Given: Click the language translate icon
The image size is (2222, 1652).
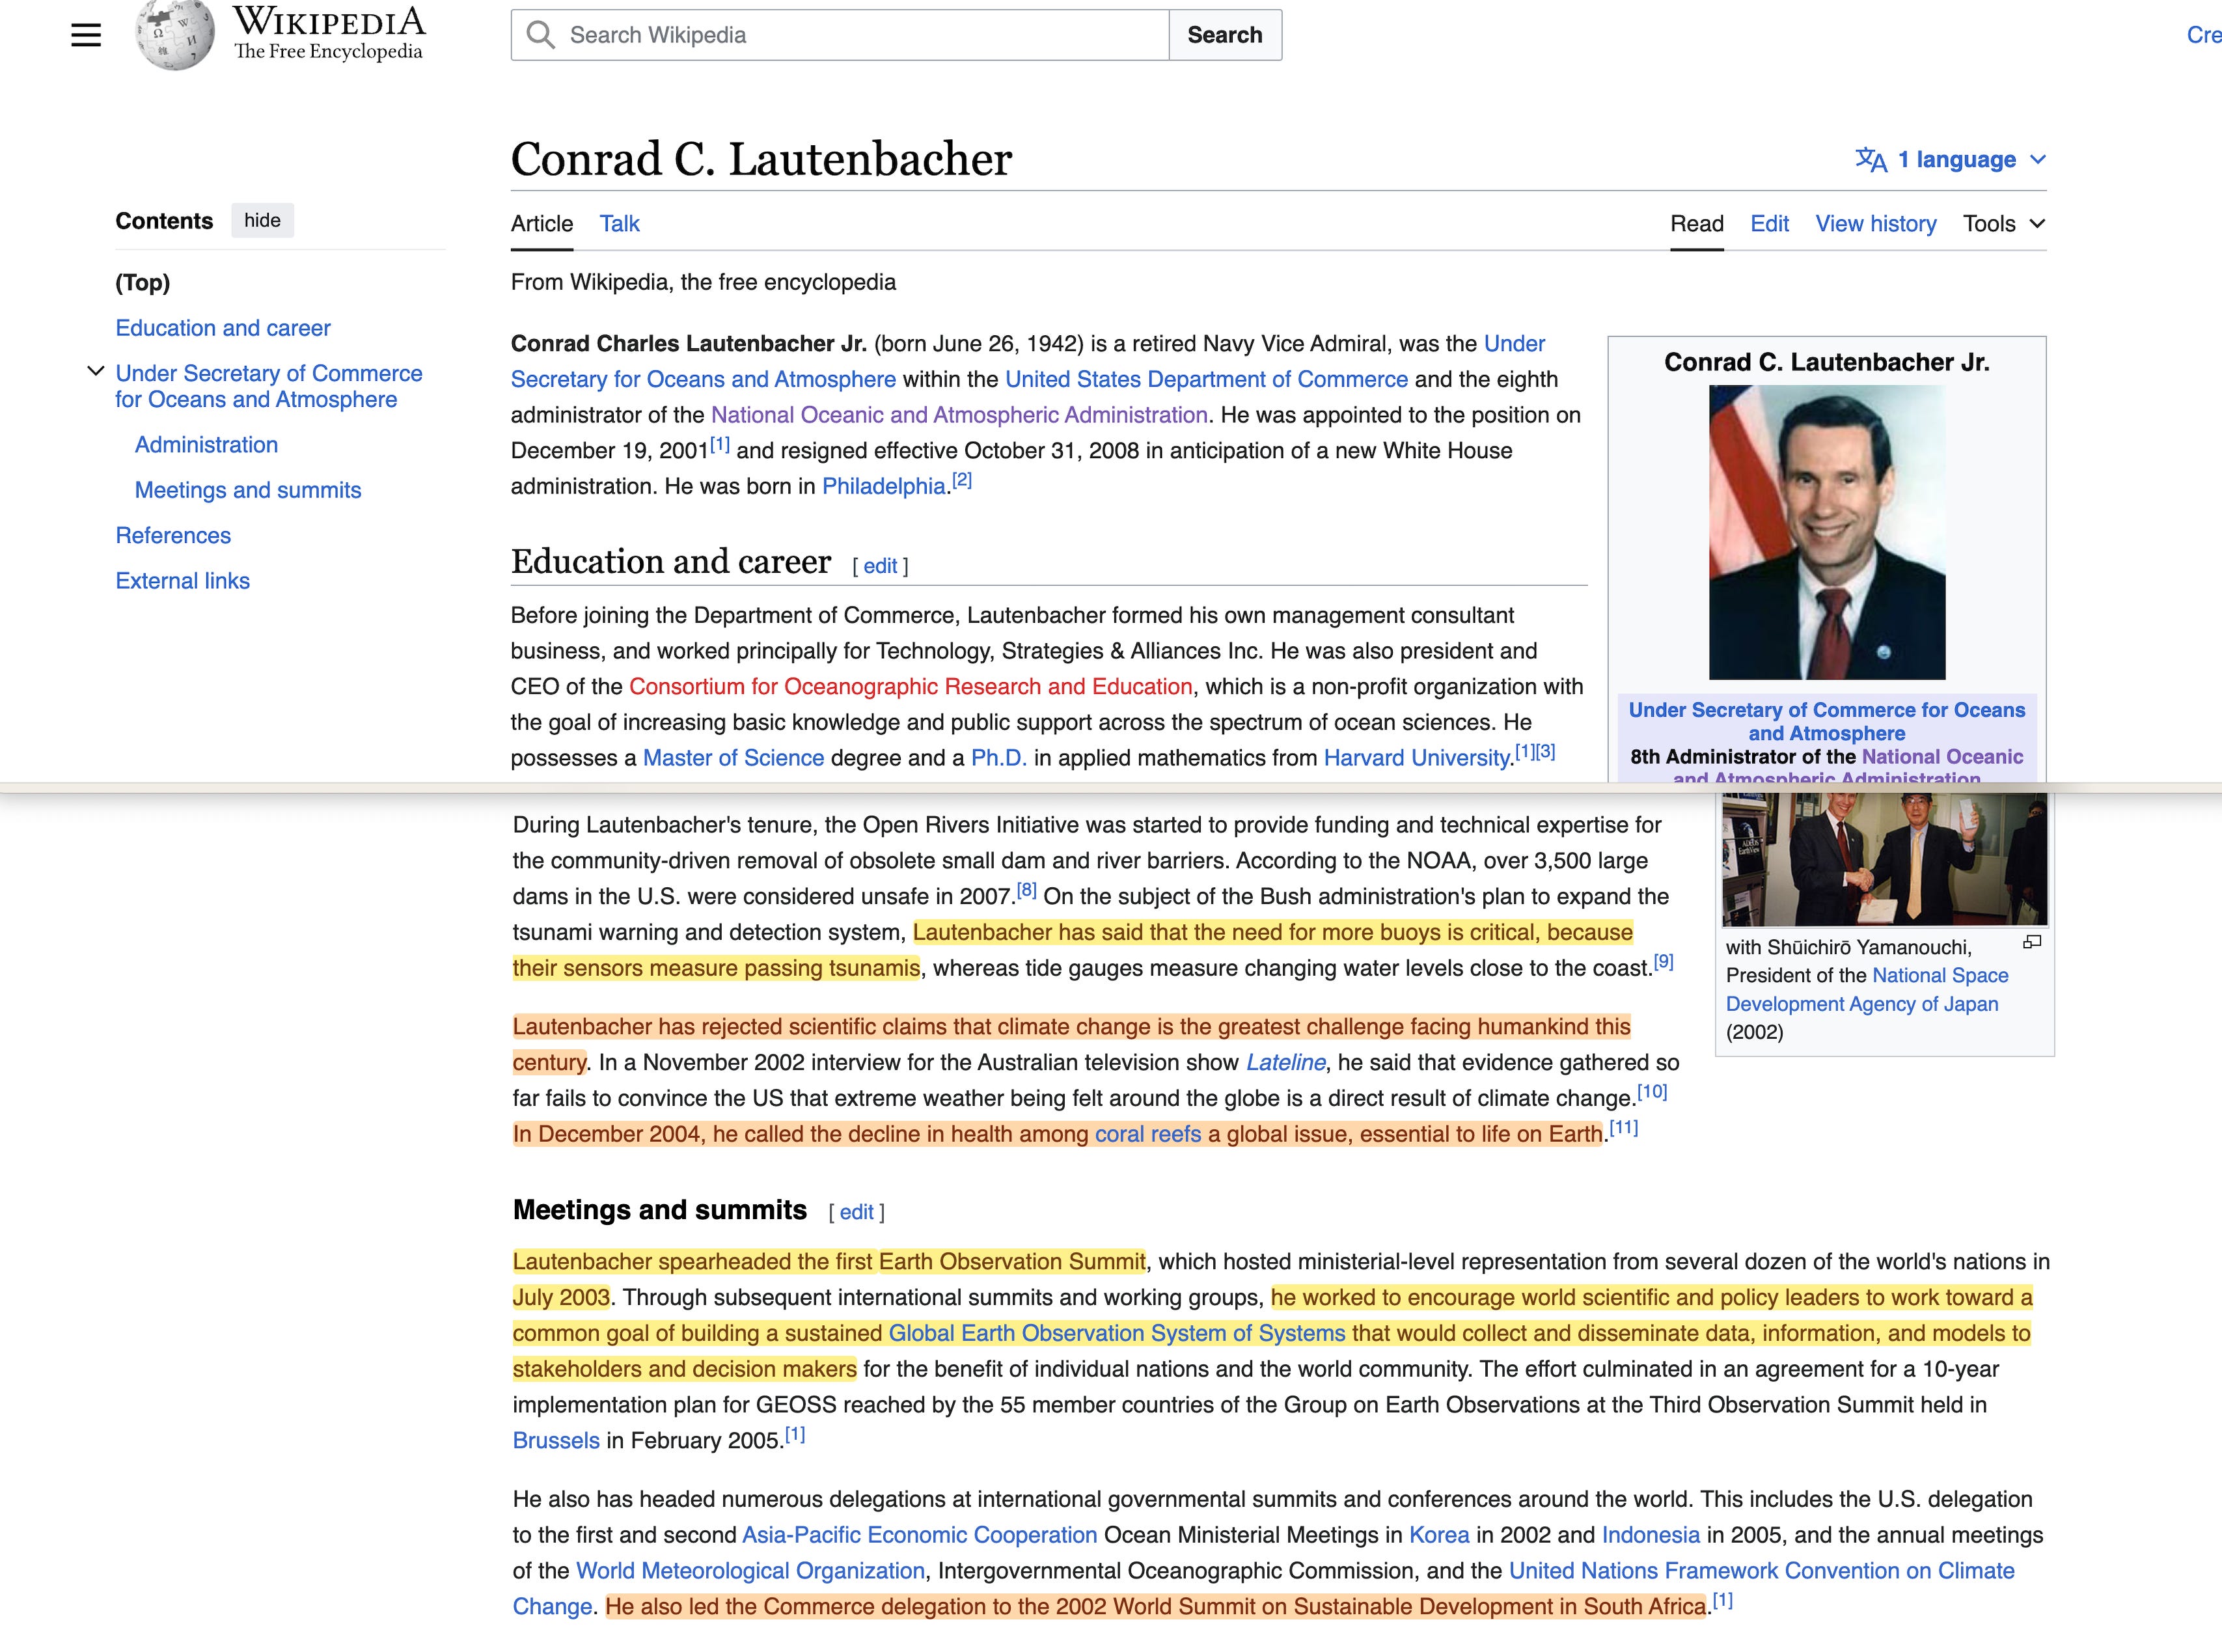Looking at the screenshot, I should point(1870,160).
